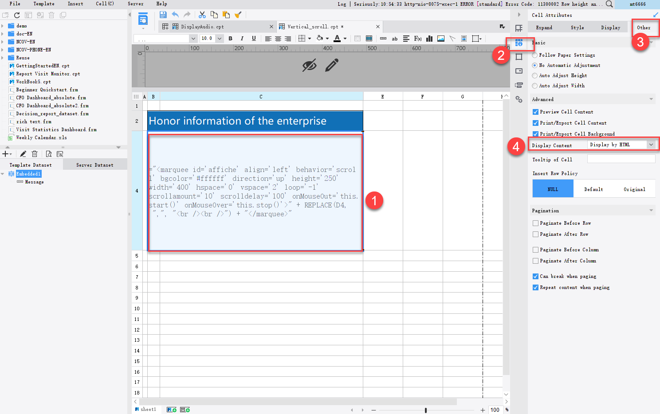Open the Template menu
This screenshot has width=660, height=414.
[x=44, y=4]
